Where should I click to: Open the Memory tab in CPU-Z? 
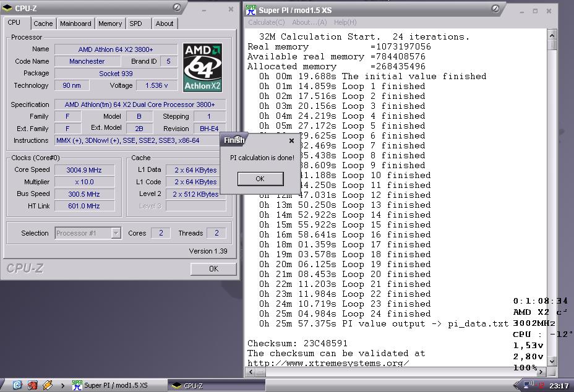[x=110, y=23]
